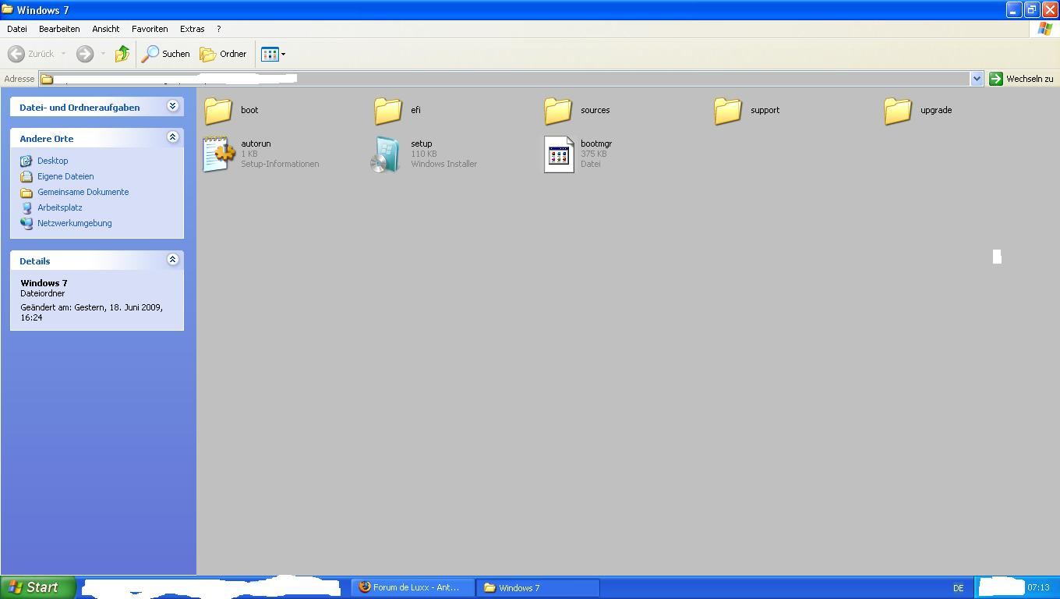Open the Datei menu
Screen dimensions: 1060x599
tap(17, 29)
